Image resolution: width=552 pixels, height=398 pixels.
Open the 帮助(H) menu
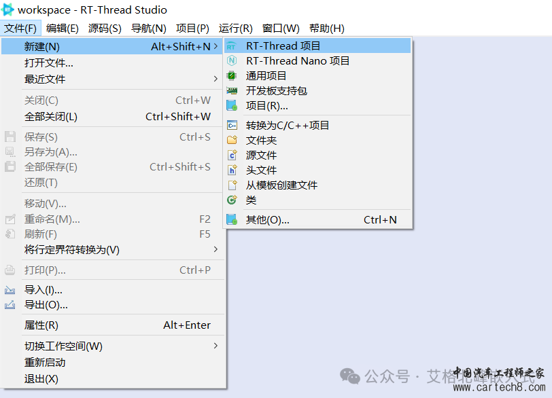[327, 28]
